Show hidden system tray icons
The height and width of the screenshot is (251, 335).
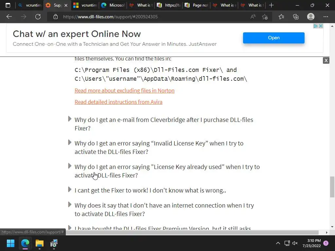click(x=278, y=243)
